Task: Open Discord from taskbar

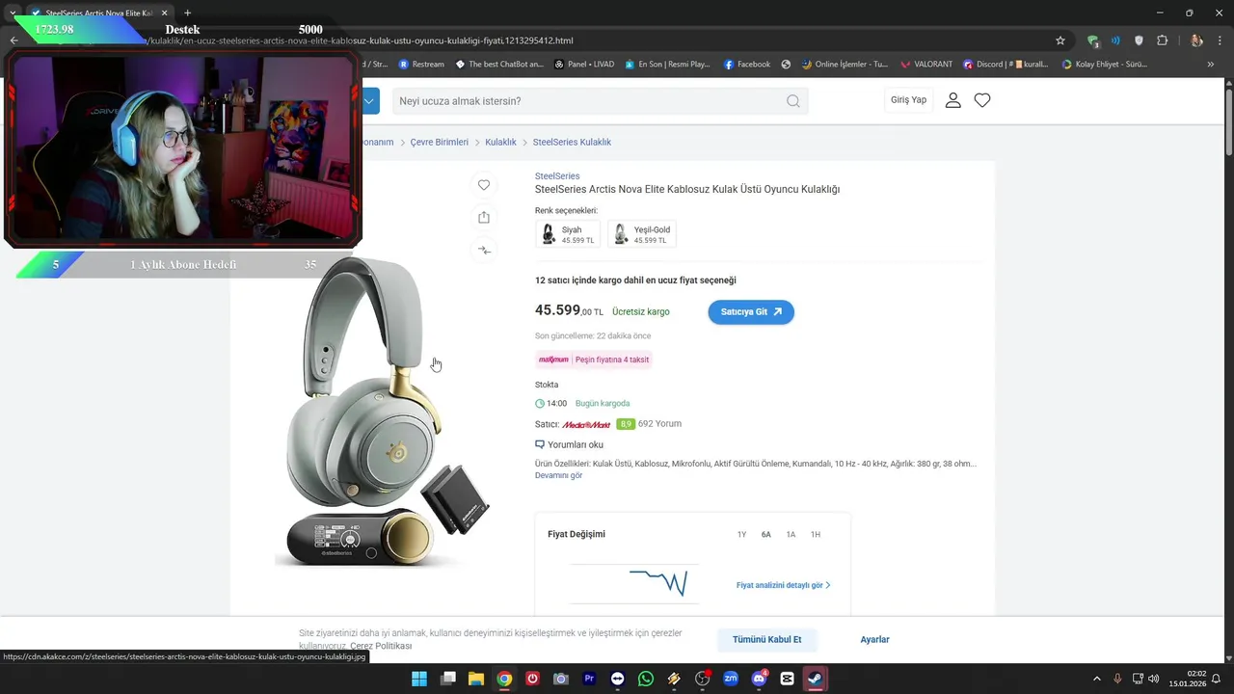Action: click(759, 679)
